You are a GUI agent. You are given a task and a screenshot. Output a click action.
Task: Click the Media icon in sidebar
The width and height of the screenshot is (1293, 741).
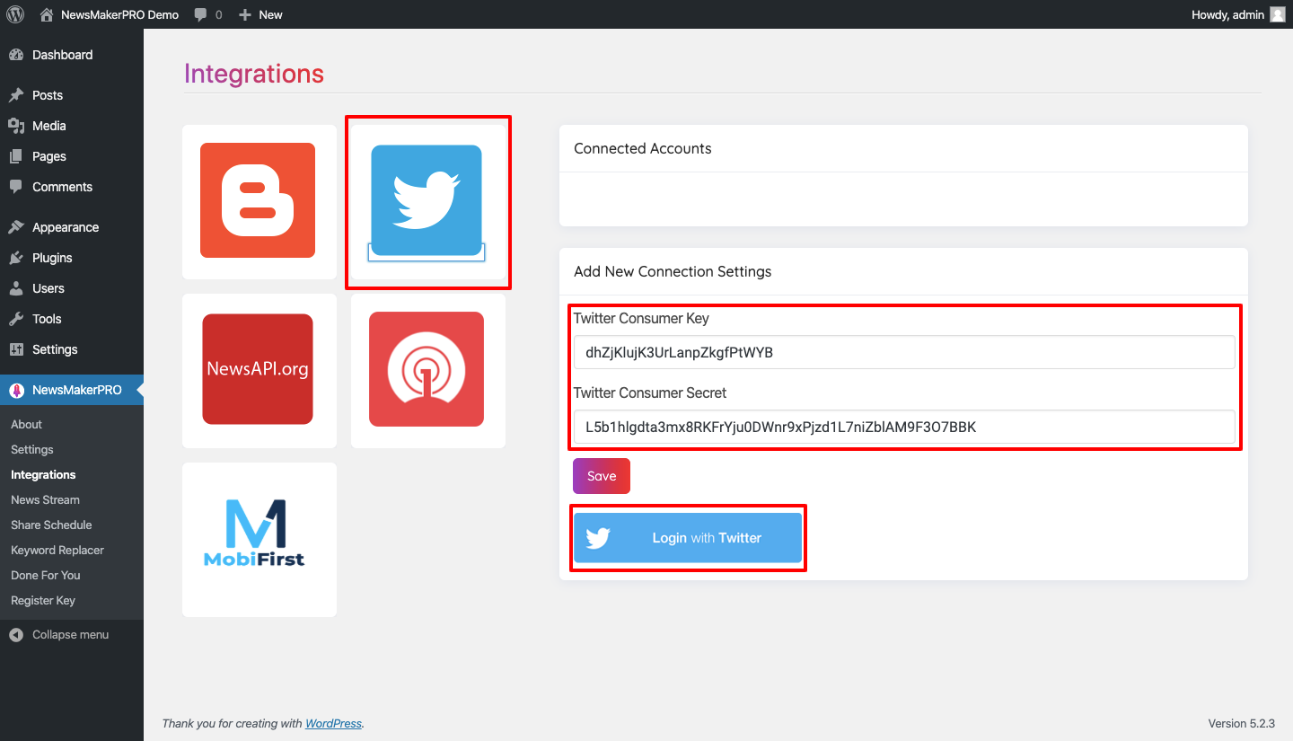coord(16,126)
